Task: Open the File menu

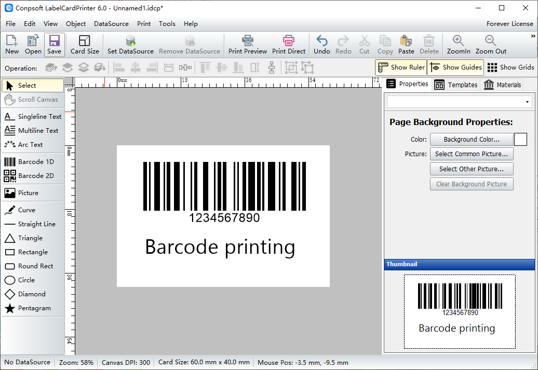Action: click(10, 24)
